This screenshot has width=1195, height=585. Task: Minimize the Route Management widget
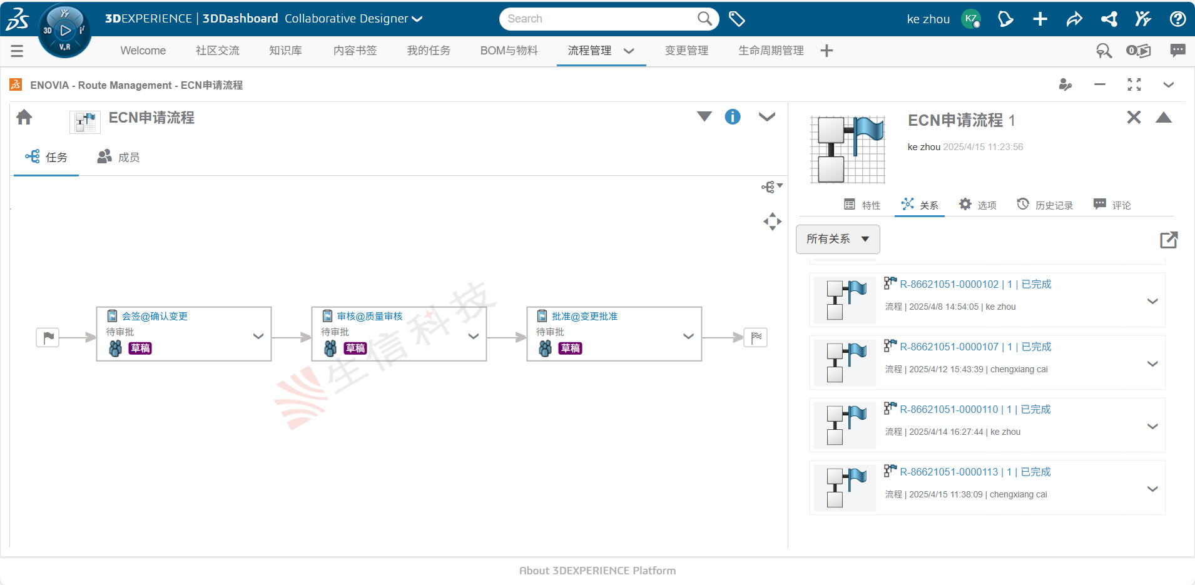[1100, 84]
